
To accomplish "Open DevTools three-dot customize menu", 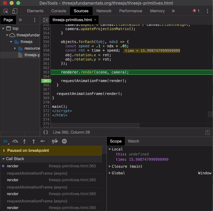I will pos(207,11).
